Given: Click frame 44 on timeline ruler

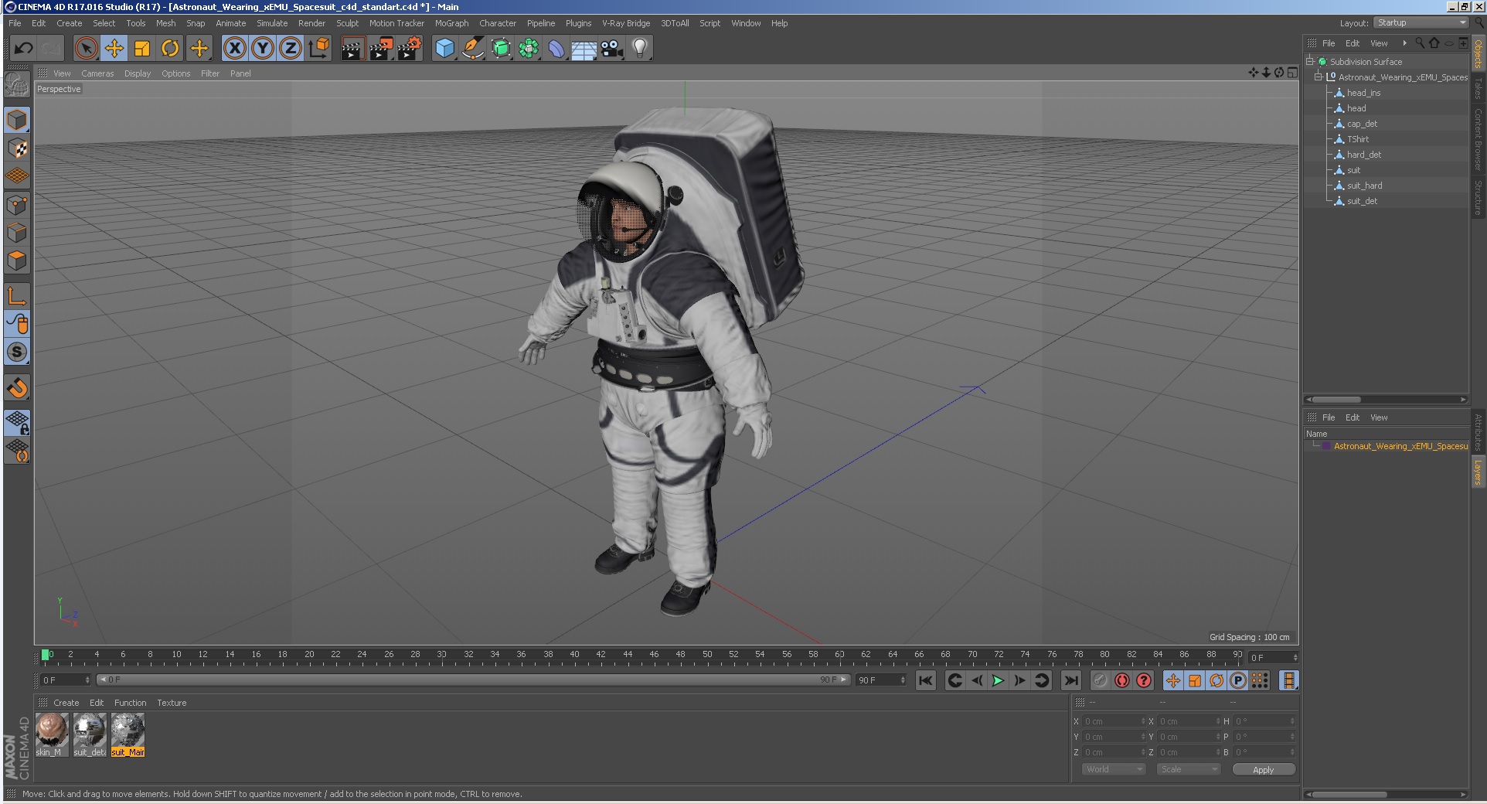Looking at the screenshot, I should 628,656.
